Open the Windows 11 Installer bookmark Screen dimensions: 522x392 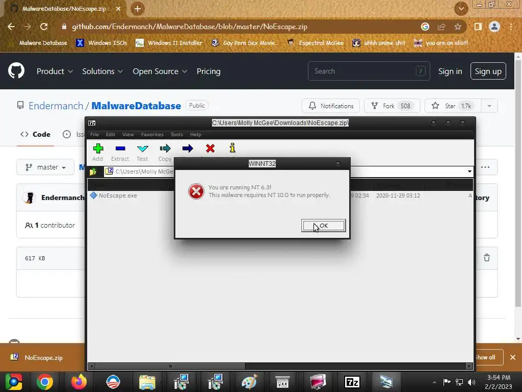tap(169, 43)
